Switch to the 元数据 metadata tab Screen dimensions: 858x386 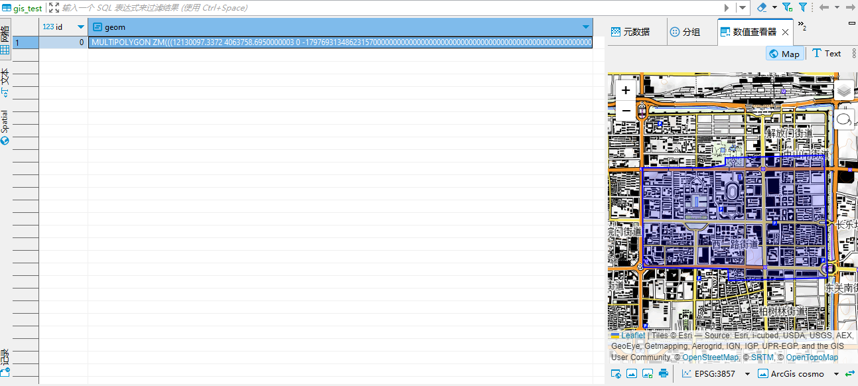[x=630, y=32]
